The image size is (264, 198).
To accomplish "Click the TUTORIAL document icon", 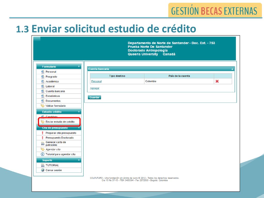I will click(x=43, y=165).
